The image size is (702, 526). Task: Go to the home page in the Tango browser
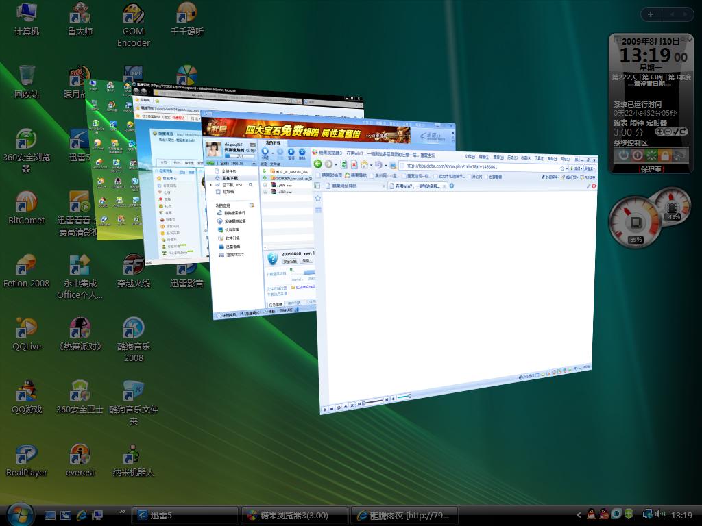point(365,164)
